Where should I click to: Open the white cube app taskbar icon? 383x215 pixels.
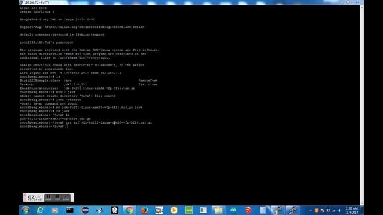click(114, 210)
